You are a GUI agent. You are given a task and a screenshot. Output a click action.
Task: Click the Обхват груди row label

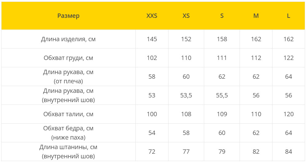[68, 58]
